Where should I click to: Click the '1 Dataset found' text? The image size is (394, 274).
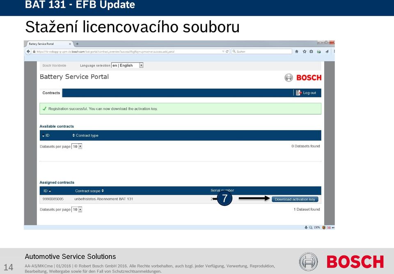point(307,210)
